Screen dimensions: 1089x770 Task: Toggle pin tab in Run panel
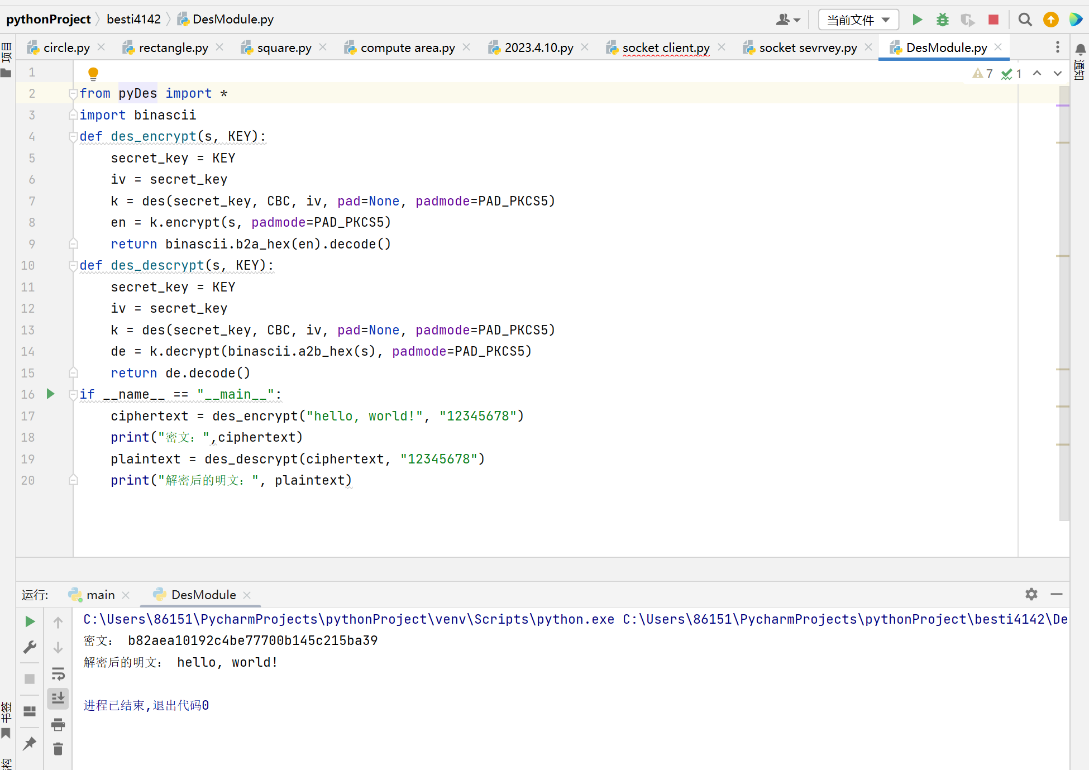pyautogui.click(x=30, y=743)
